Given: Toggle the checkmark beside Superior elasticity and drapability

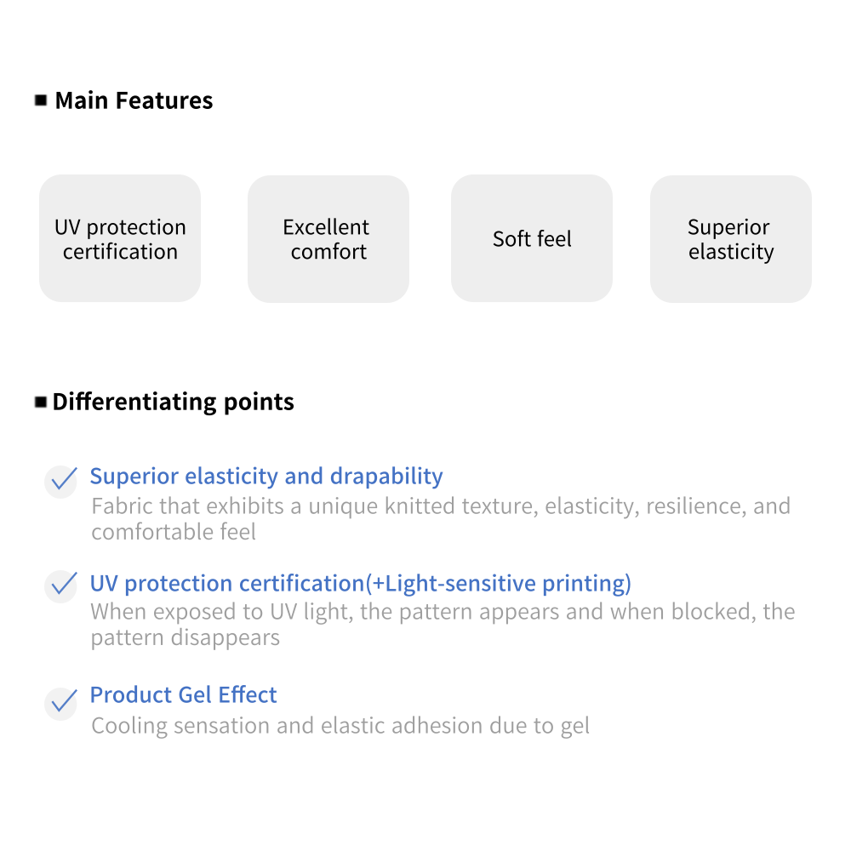Looking at the screenshot, I should tap(61, 481).
